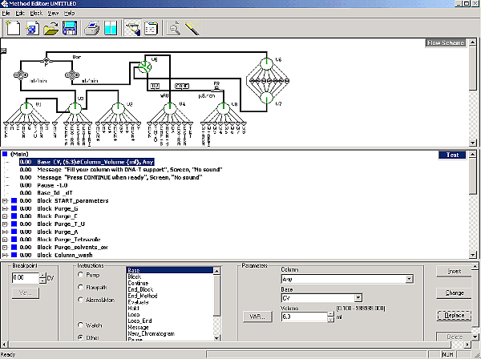The image size is (481, 359).
Task: Click the cyan split-window layout icon
Action: pos(111,28)
